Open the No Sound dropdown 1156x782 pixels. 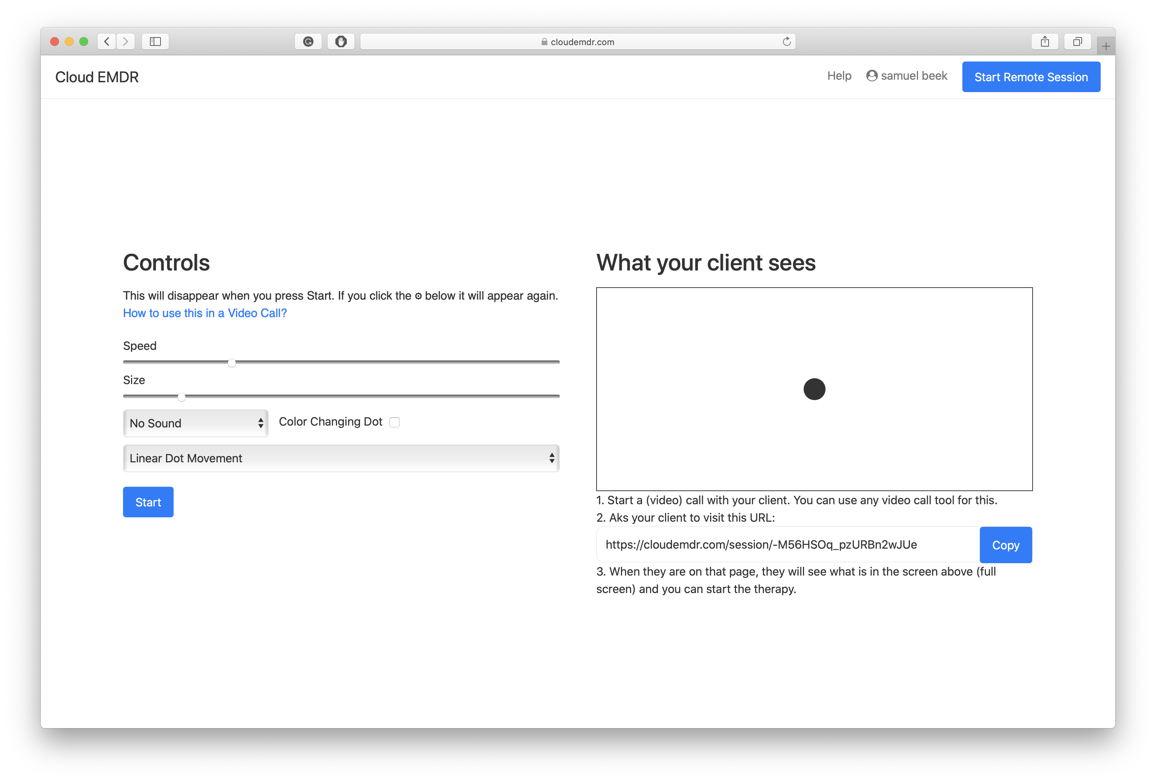(x=195, y=423)
